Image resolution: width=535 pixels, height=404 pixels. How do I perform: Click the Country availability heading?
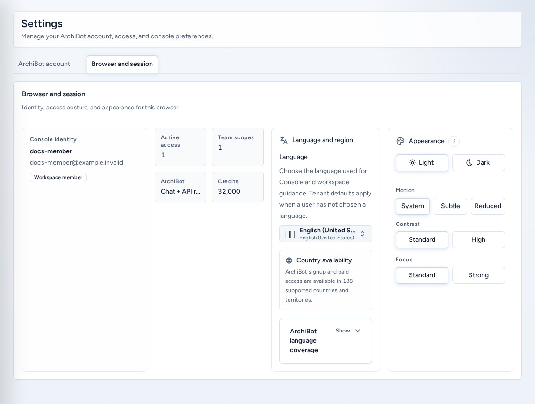click(324, 260)
